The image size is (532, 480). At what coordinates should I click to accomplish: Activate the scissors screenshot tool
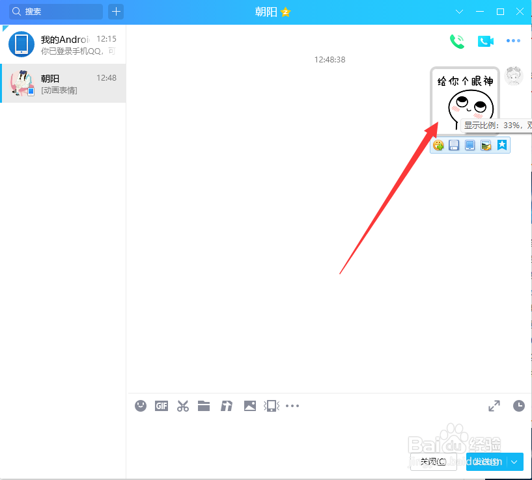(x=182, y=406)
